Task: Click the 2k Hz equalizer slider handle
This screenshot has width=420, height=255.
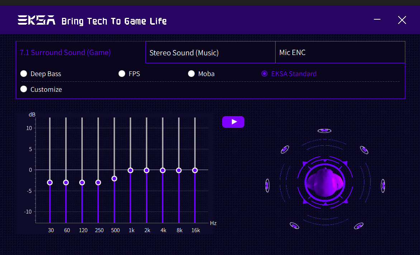Action: point(147,170)
